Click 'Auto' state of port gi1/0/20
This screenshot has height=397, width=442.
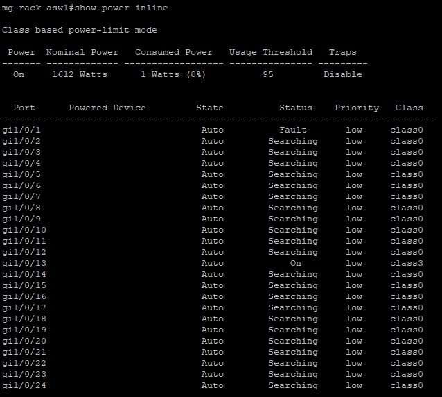pyautogui.click(x=213, y=341)
